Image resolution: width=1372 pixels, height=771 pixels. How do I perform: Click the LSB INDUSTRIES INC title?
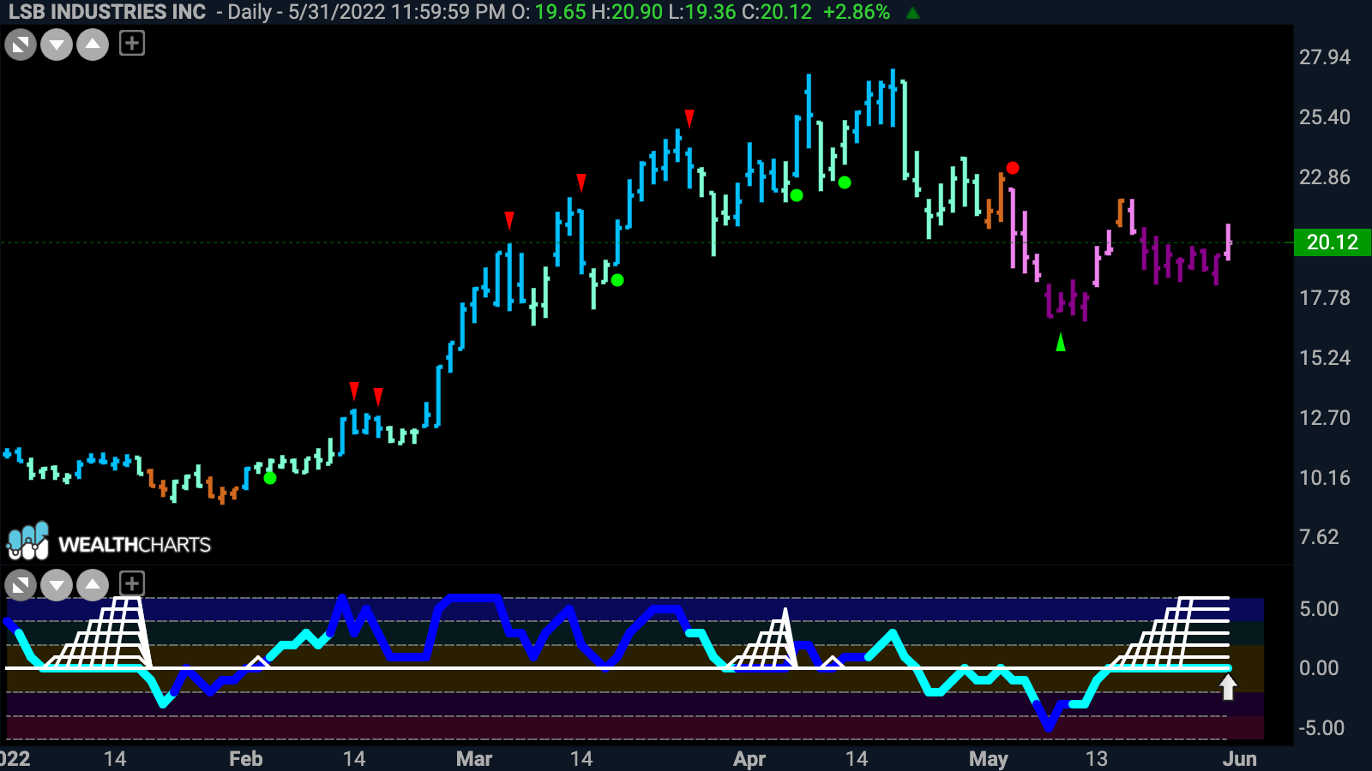pyautogui.click(x=107, y=12)
